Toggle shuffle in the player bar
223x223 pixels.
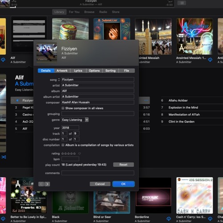pyautogui.click(x=14, y=1)
